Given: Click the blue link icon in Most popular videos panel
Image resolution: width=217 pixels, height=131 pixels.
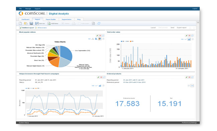Looking at the screenshot, I should coord(103,35).
